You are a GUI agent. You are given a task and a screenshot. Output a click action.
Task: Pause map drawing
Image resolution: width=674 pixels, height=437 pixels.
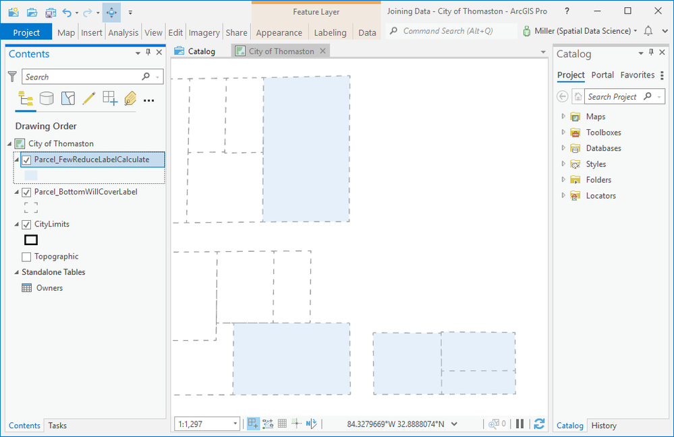519,424
